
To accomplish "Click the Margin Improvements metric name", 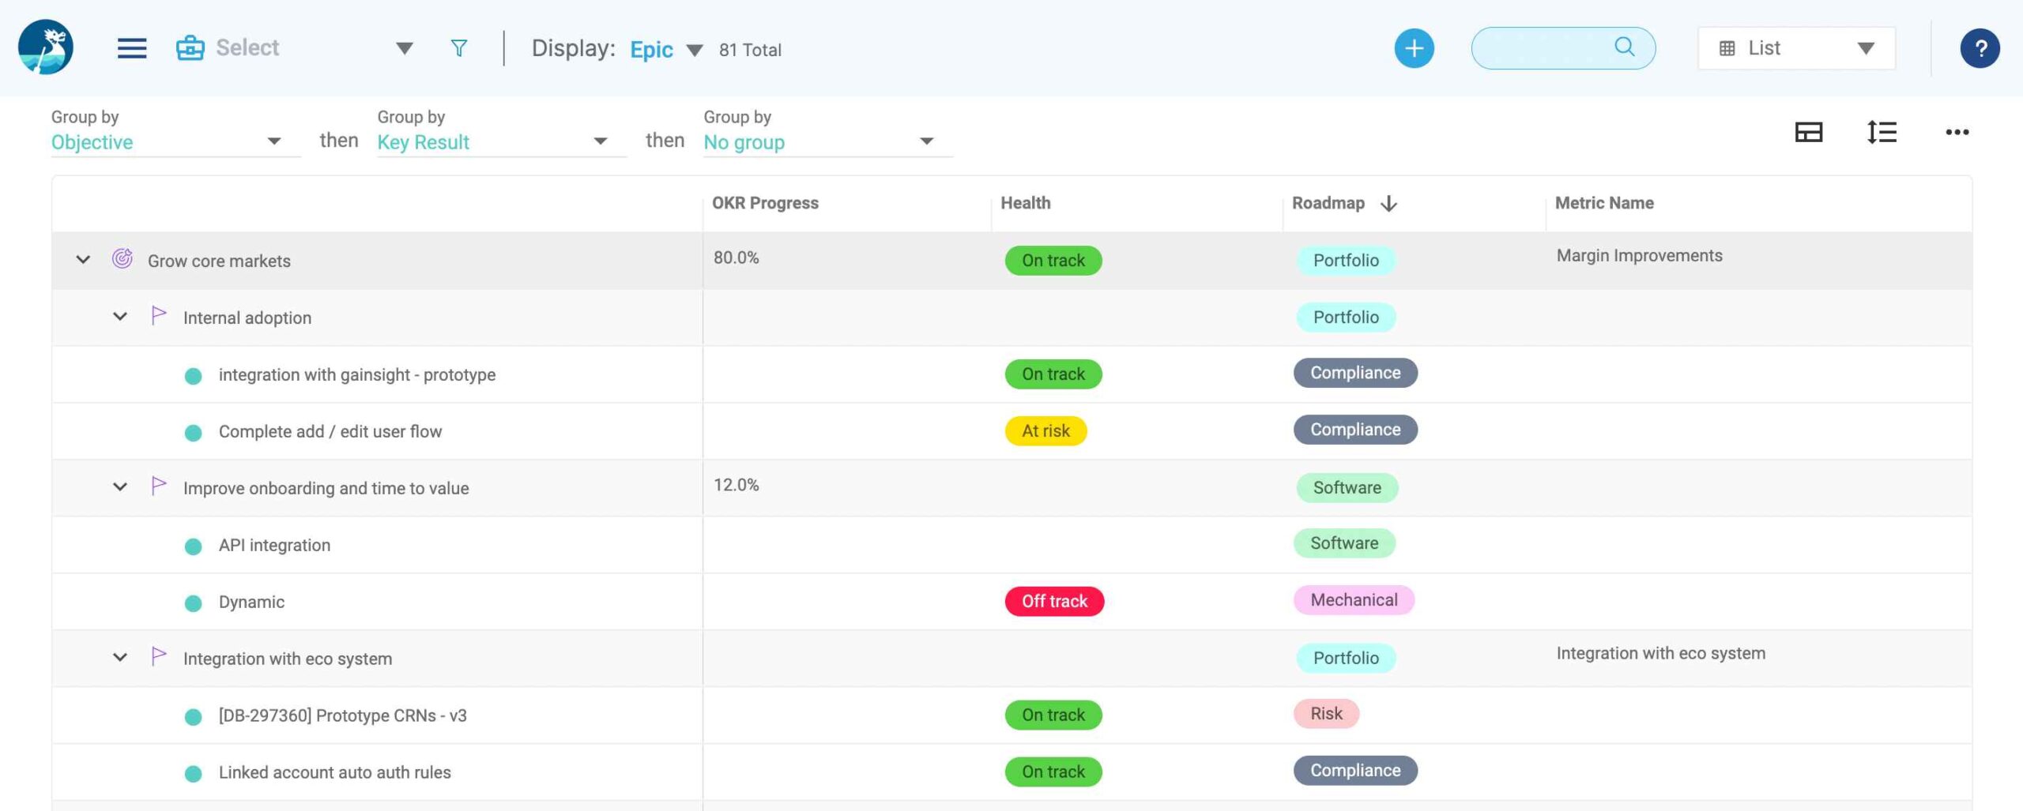I will click(1639, 256).
